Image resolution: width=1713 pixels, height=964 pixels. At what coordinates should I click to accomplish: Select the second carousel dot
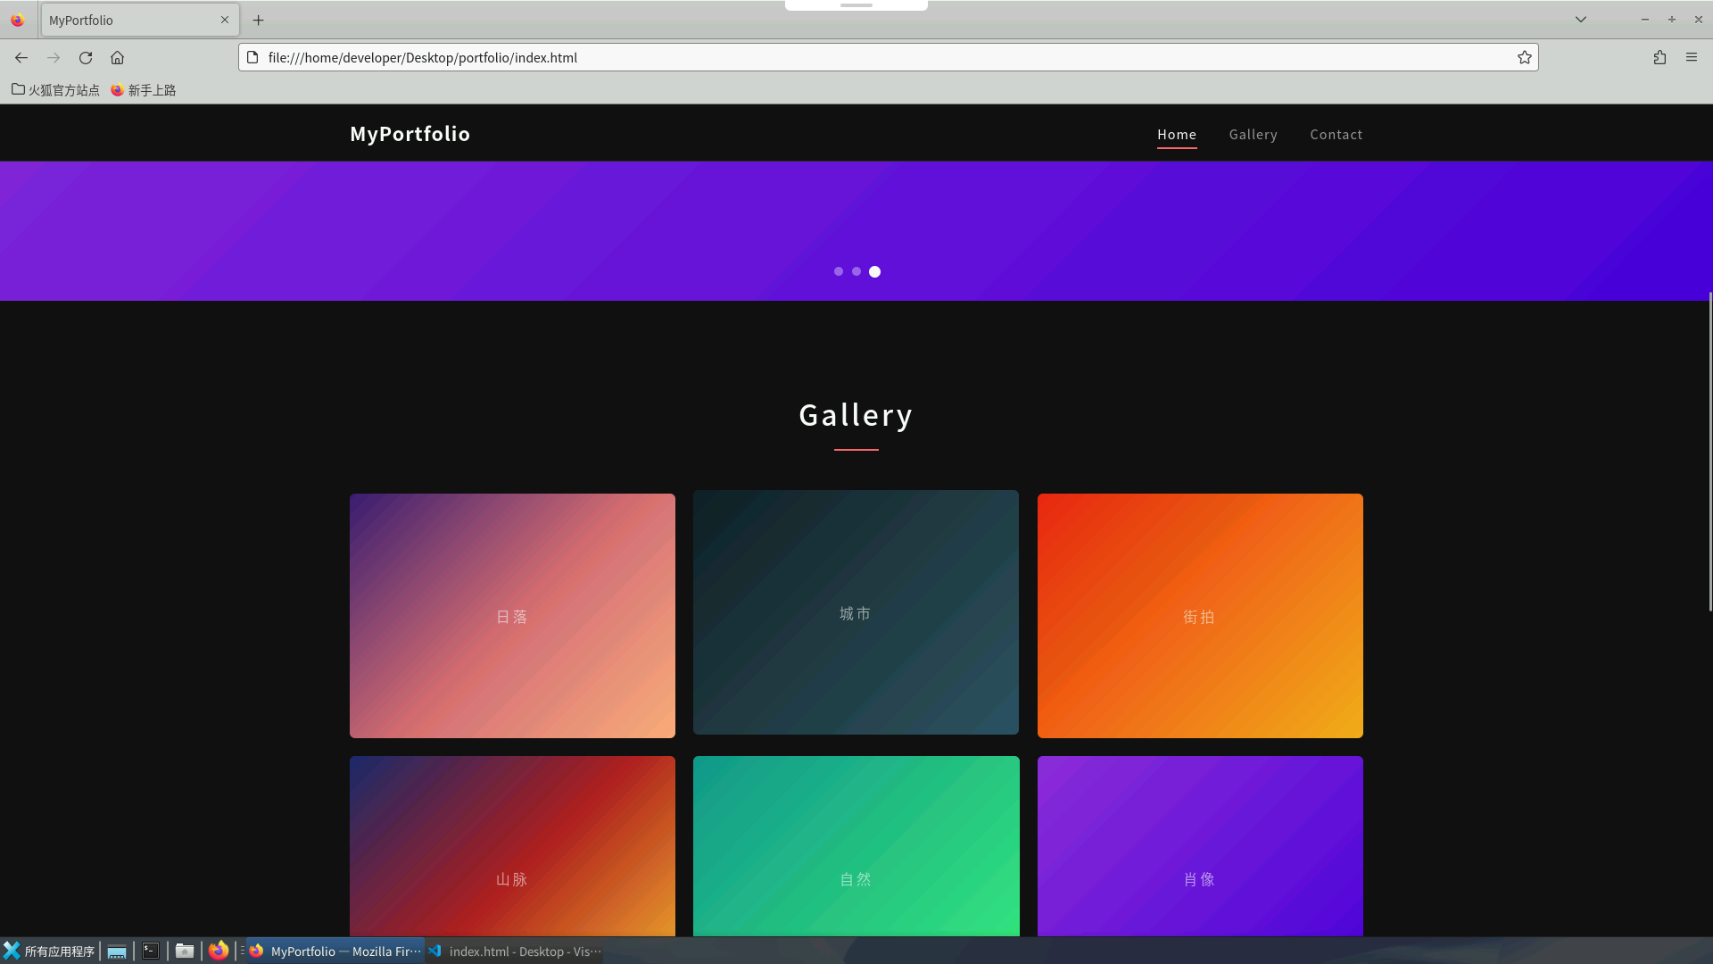[856, 271]
